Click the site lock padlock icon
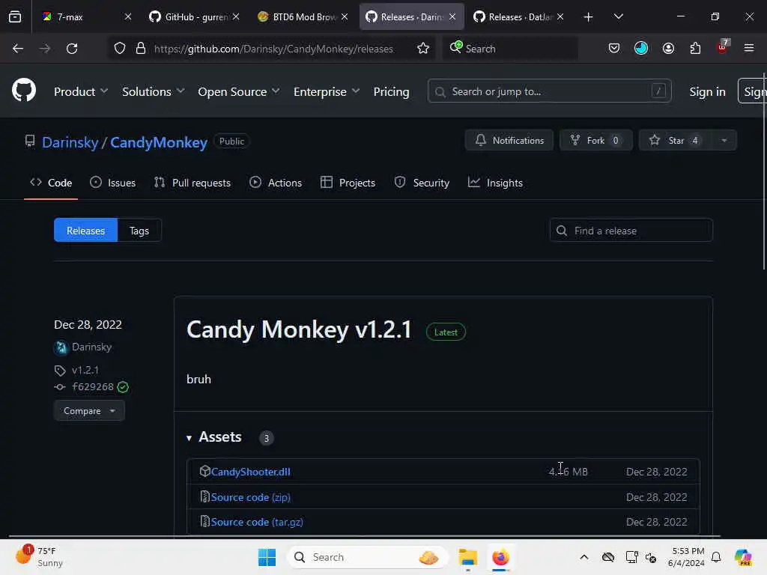This screenshot has height=575, width=767. 141,49
